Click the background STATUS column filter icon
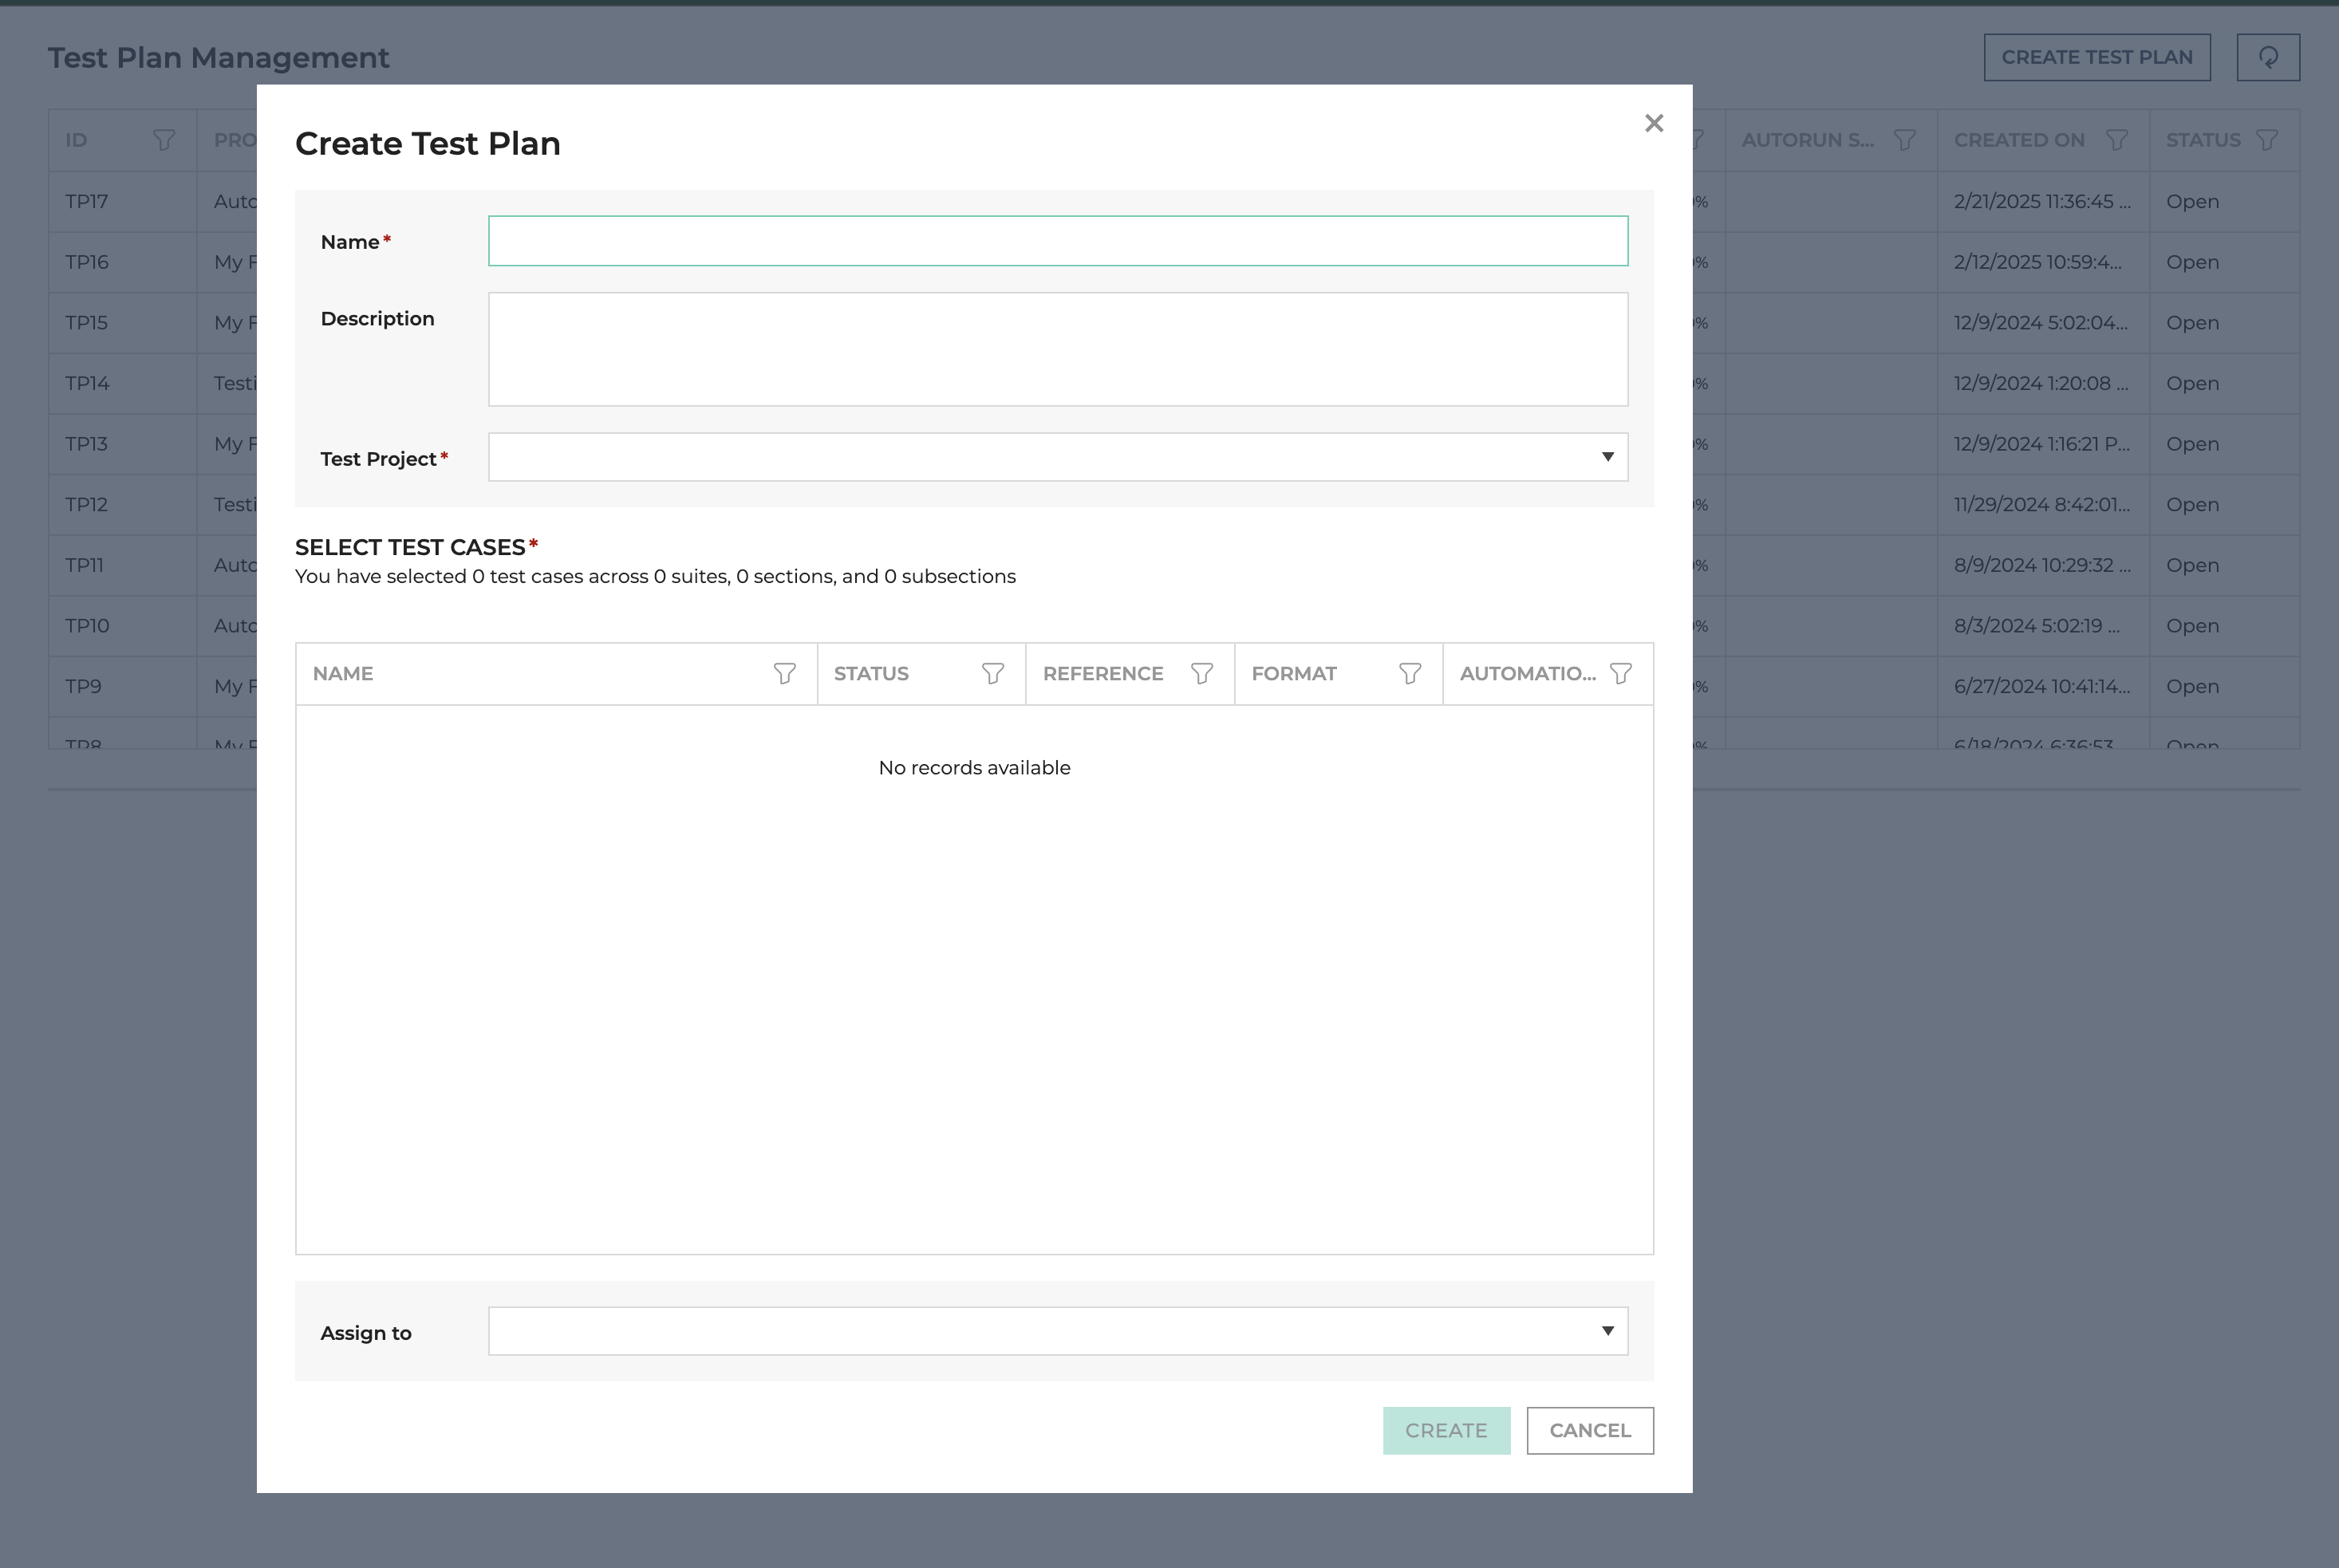 (x=2267, y=140)
